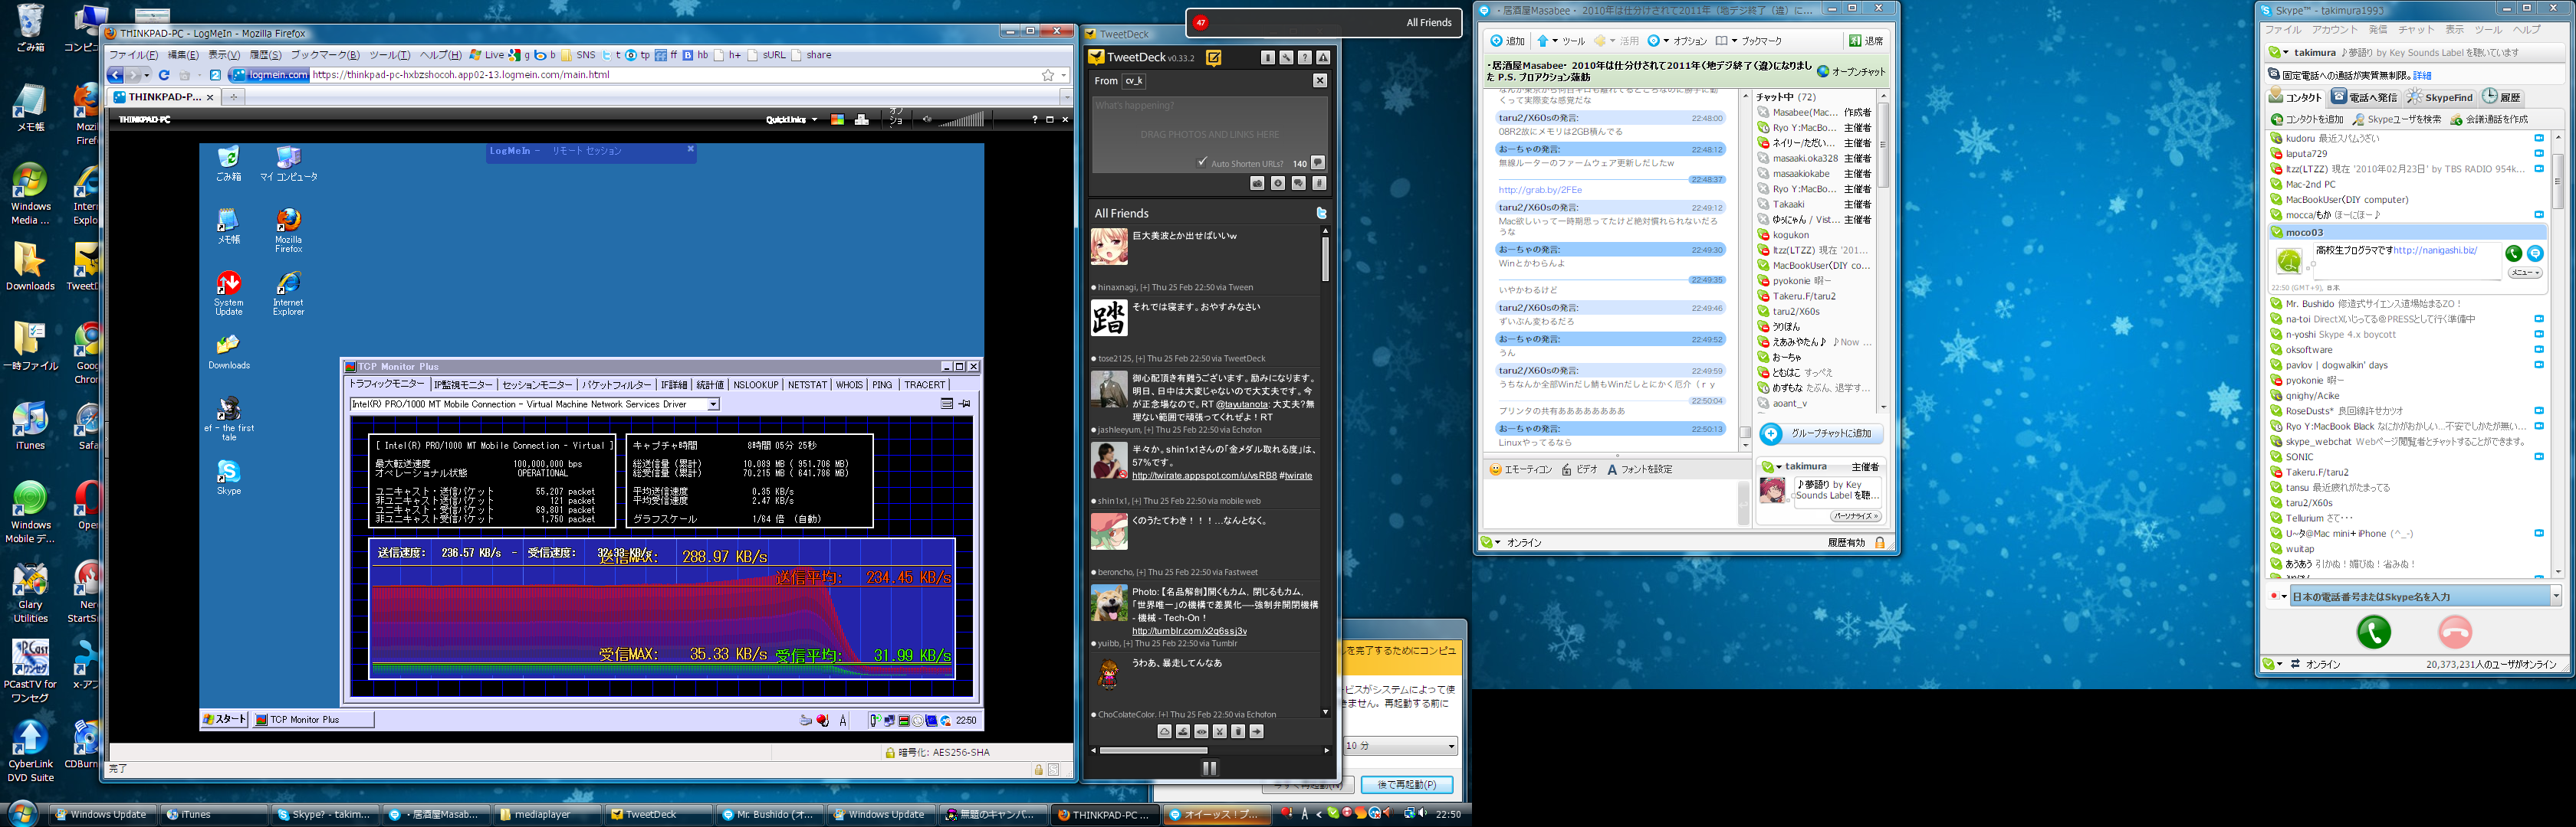Open TweetDeck settings wrench icon
Viewport: 2576px width, 827px height.
(1286, 58)
